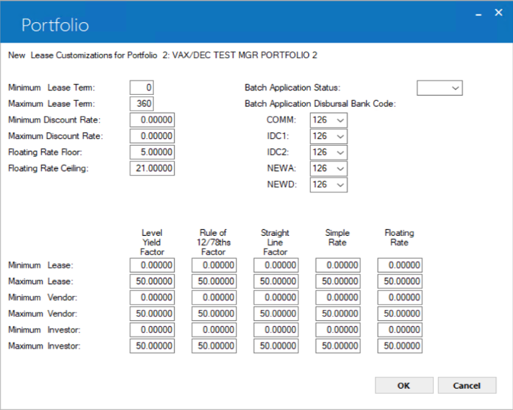Click the 'Batch Application Disbursal Bank Code:' label
Image resolution: width=513 pixels, height=410 pixels.
(x=321, y=104)
